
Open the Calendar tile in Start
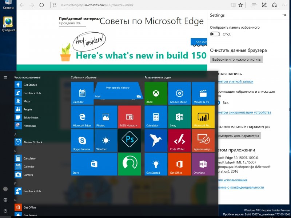click(x=82, y=93)
